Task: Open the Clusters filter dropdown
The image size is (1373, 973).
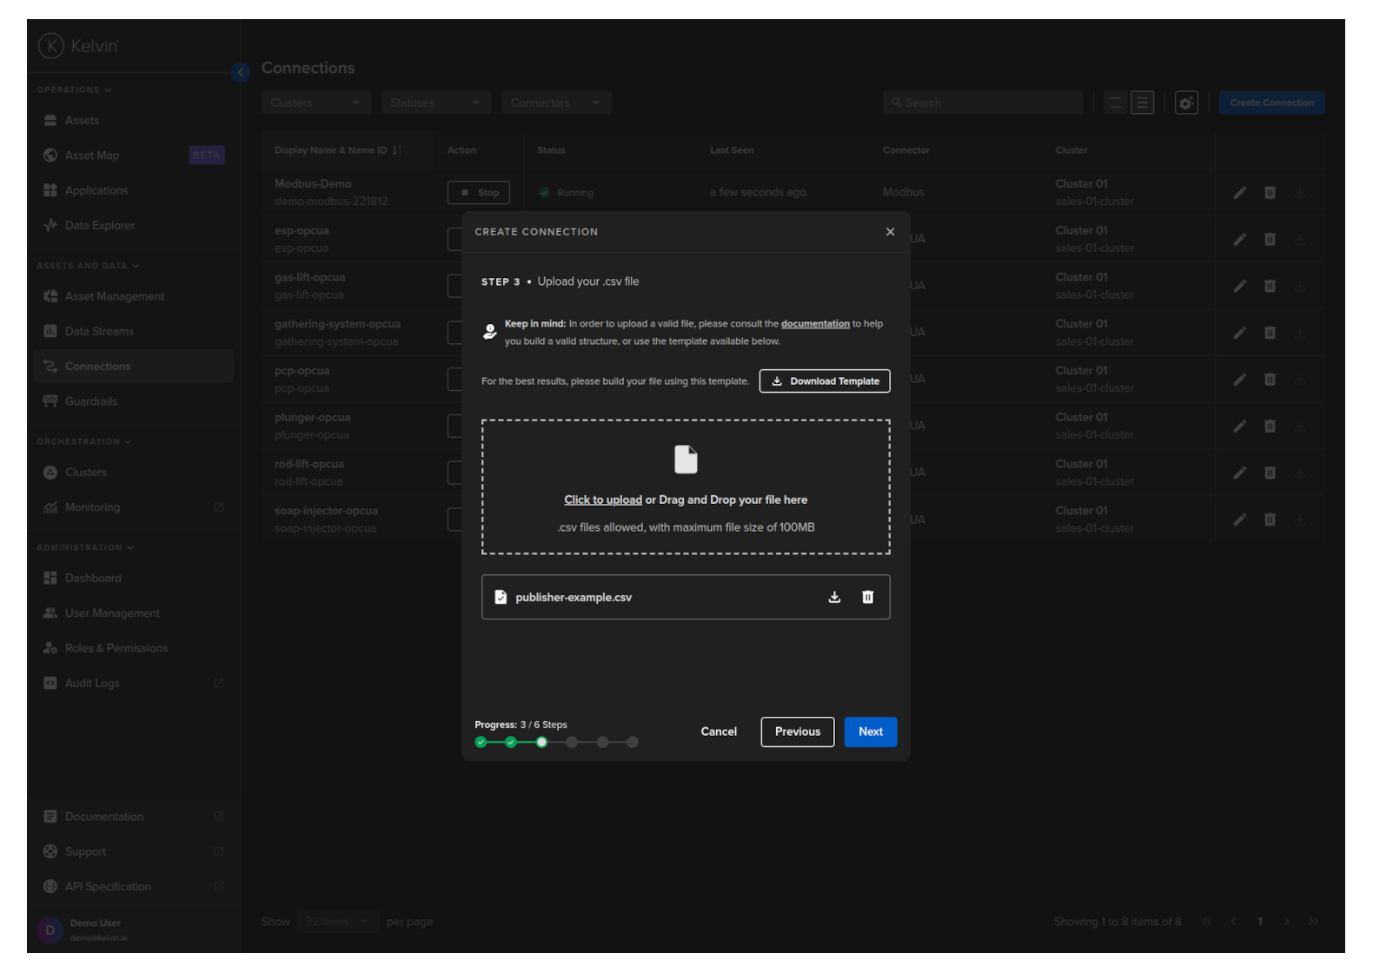Action: point(315,103)
